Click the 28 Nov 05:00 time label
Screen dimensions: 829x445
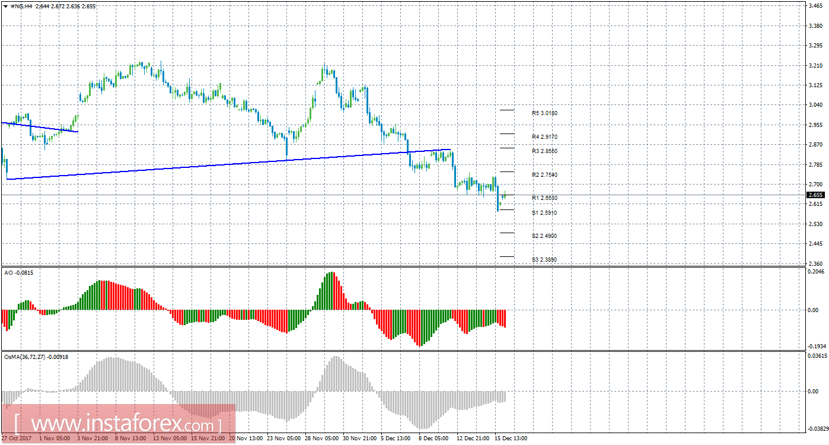pos(321,438)
